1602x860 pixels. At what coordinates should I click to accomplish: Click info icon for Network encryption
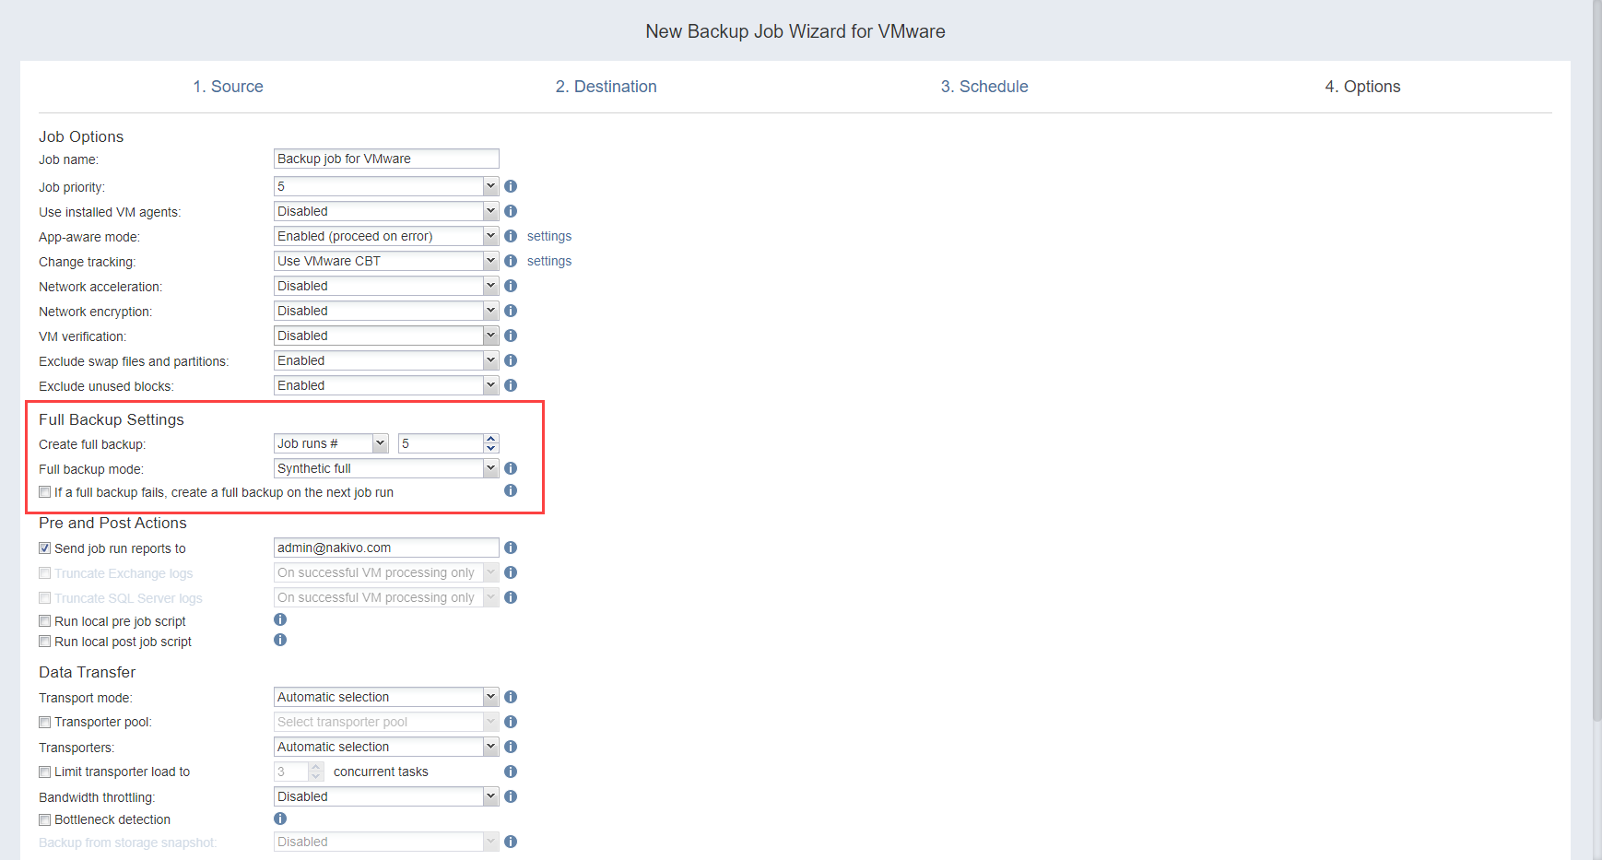coord(511,311)
